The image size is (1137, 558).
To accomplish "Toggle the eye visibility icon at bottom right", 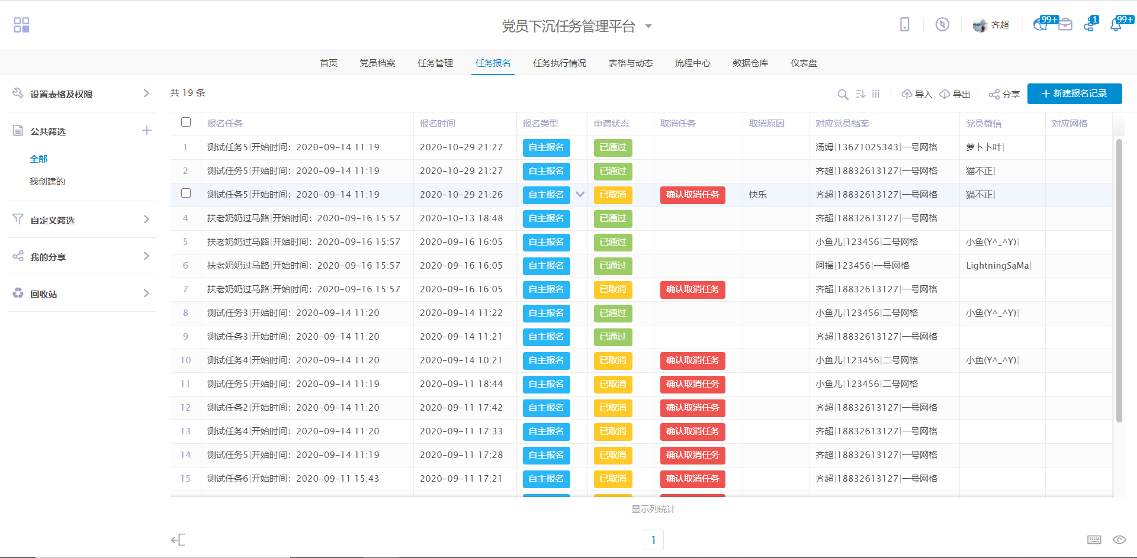I will click(x=1119, y=540).
